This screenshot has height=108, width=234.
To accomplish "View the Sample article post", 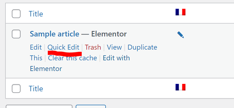I will (114, 47).
